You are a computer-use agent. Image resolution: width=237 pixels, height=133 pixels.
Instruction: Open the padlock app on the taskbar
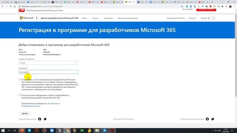point(90,130)
